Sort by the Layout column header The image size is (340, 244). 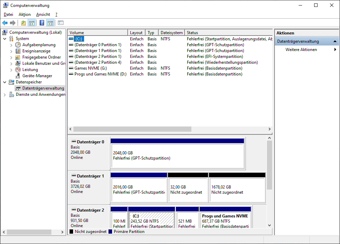pos(137,32)
